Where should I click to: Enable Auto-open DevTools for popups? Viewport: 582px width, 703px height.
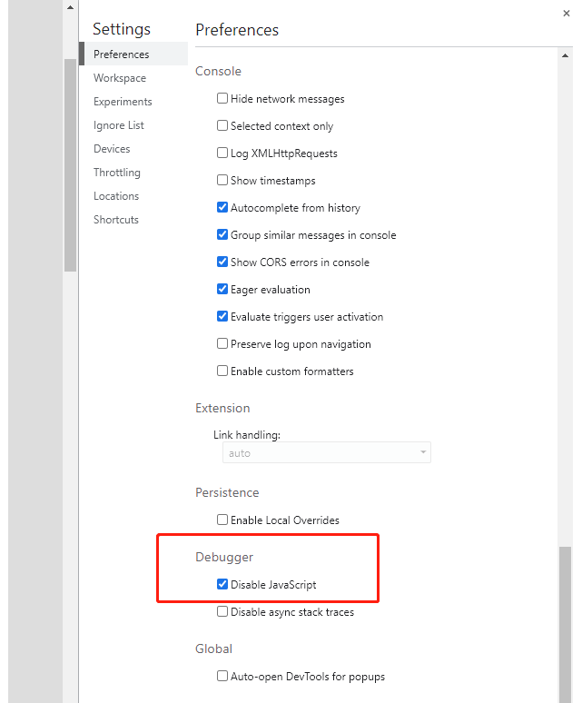point(222,676)
